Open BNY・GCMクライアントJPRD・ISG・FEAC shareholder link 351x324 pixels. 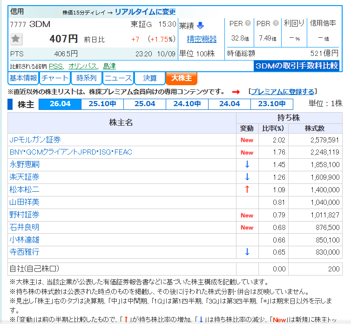point(71,152)
